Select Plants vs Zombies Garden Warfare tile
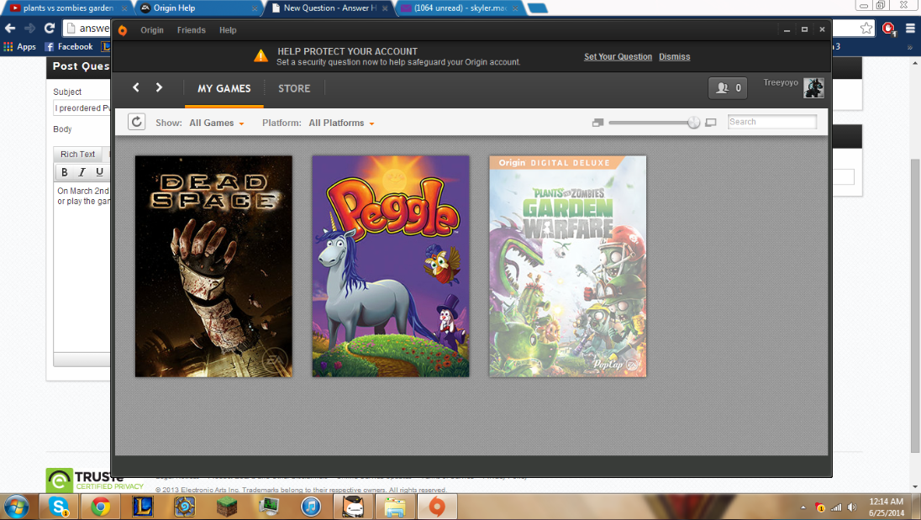This screenshot has height=520, width=921. [568, 266]
